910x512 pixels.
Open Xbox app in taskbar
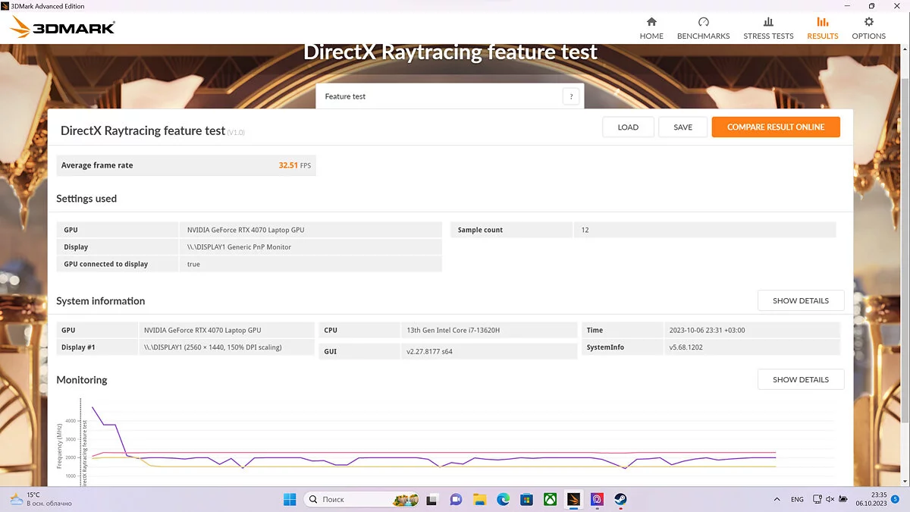pos(550,499)
